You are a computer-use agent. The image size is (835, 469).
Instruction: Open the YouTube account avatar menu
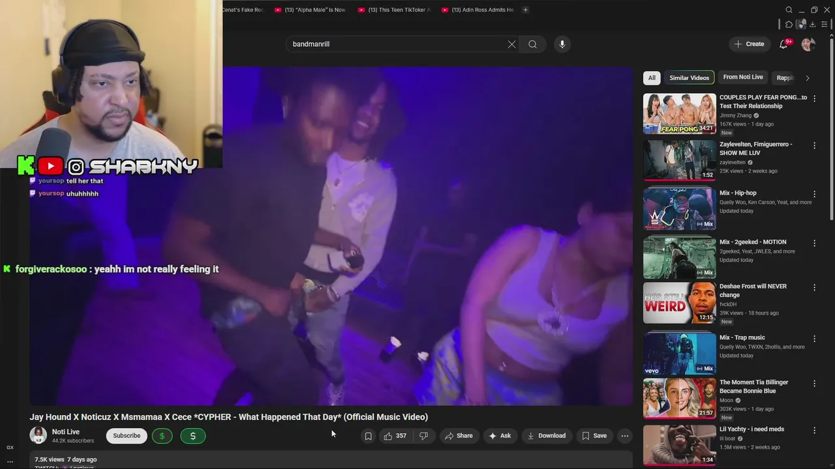tap(808, 44)
